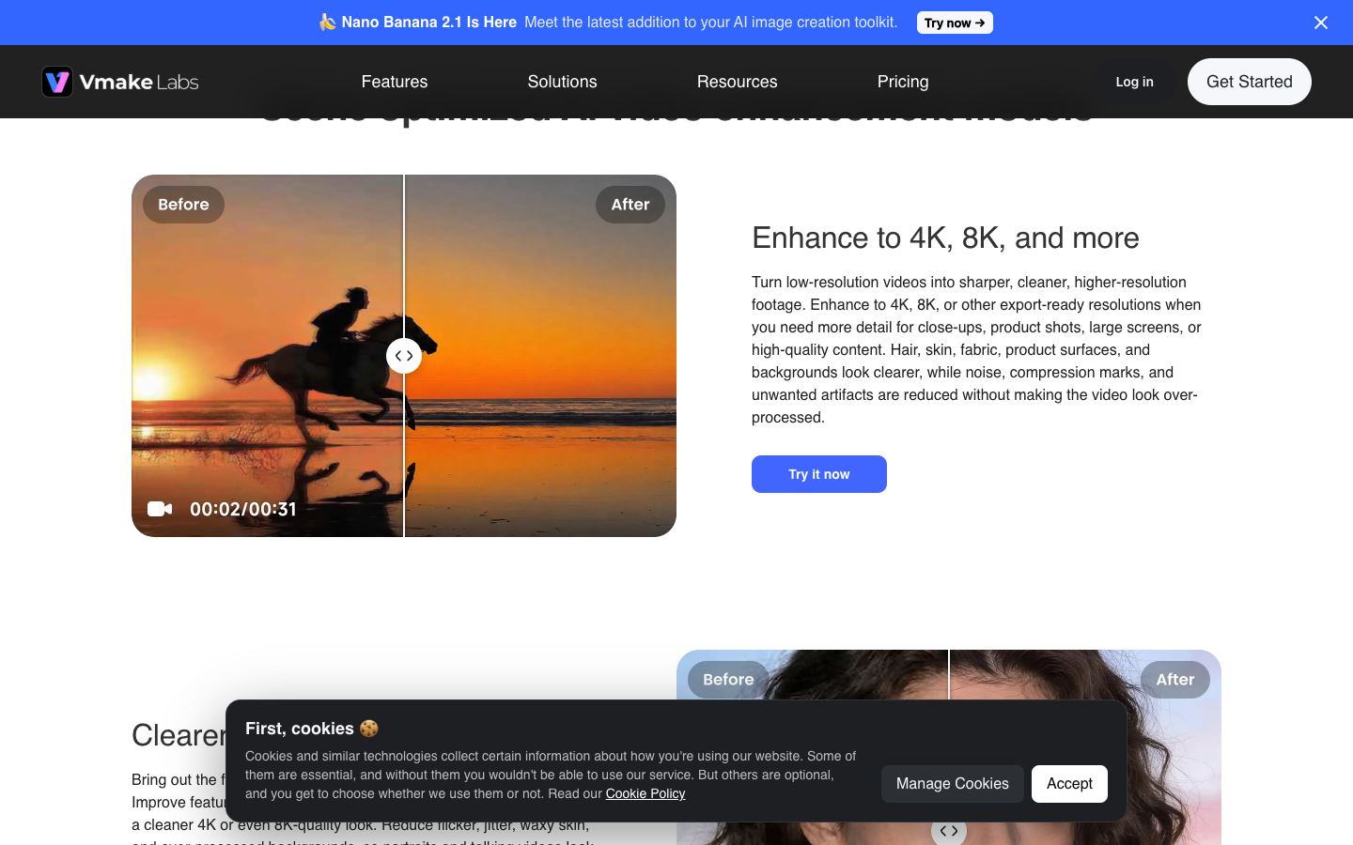Open the Cookie Policy link
This screenshot has height=845, width=1353.
[x=645, y=793]
